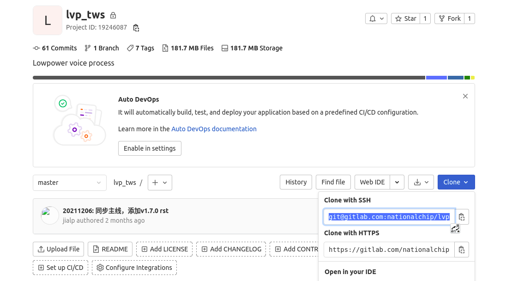The height and width of the screenshot is (281, 506).
Task: Copy the HTTPS clone URL
Action: [461, 250]
